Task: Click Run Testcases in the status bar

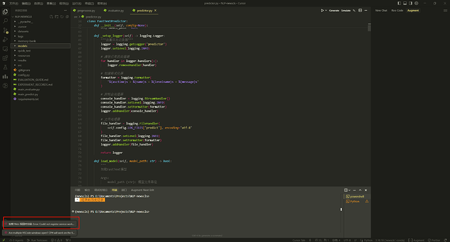Action: point(37,240)
